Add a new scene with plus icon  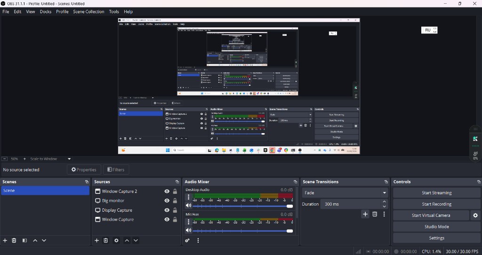coord(5,240)
